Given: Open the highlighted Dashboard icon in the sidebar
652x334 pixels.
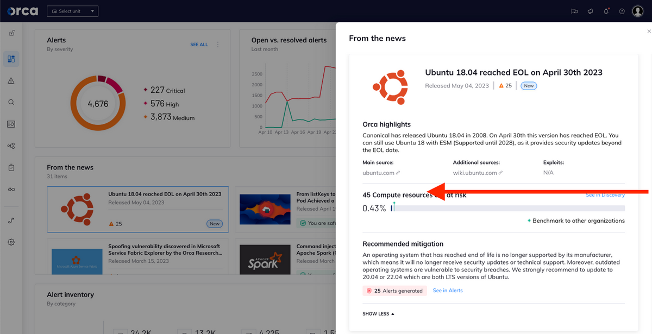Looking at the screenshot, I should coord(11,59).
